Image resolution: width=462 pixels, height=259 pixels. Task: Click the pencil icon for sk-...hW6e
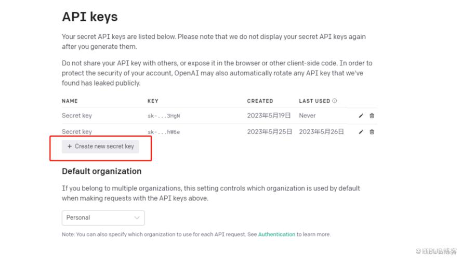361,132
